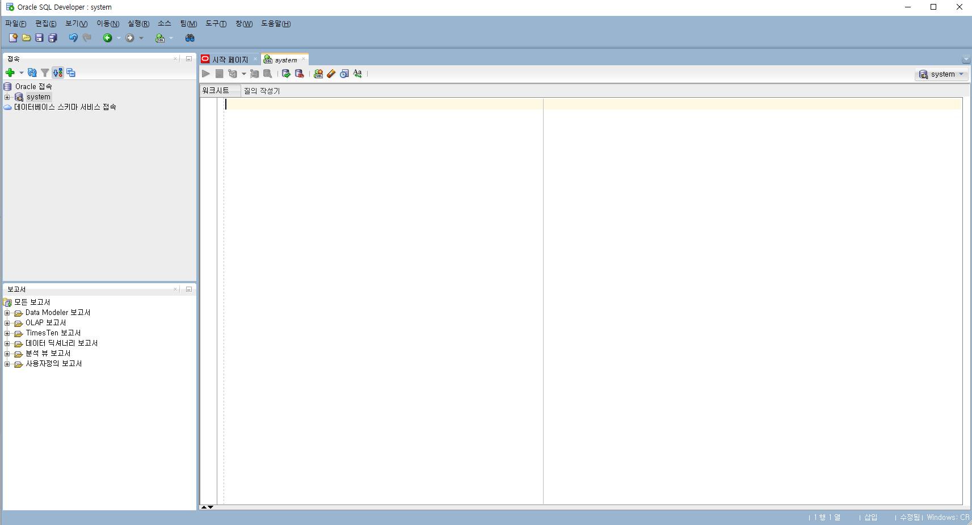Click the Explain Plan icon
Screen dimensions: 972x525
(233, 74)
